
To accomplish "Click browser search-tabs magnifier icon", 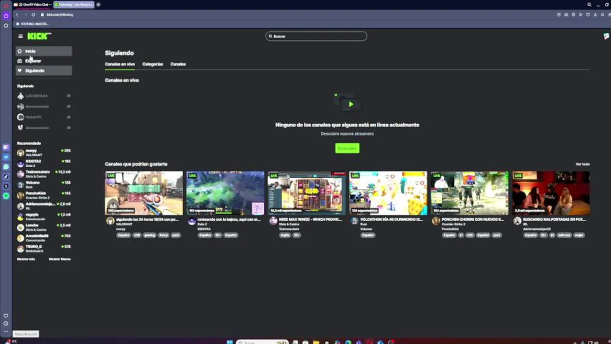I will [x=589, y=4].
